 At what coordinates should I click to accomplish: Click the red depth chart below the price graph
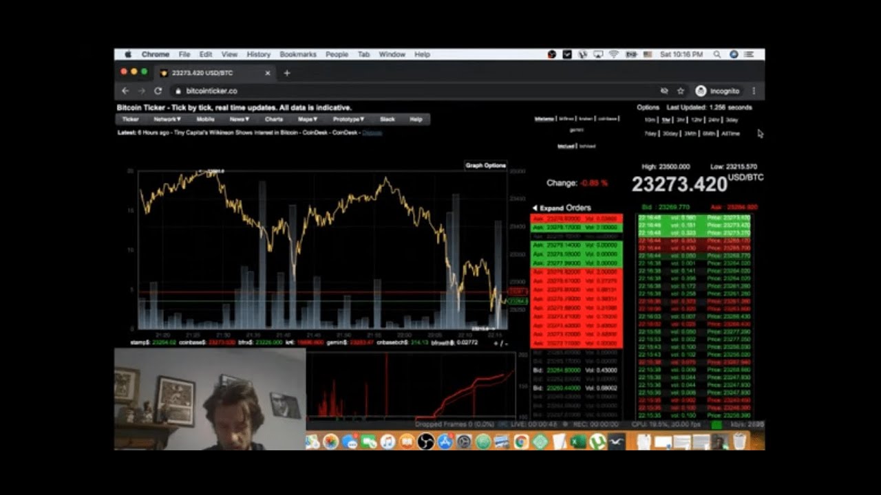[411, 385]
